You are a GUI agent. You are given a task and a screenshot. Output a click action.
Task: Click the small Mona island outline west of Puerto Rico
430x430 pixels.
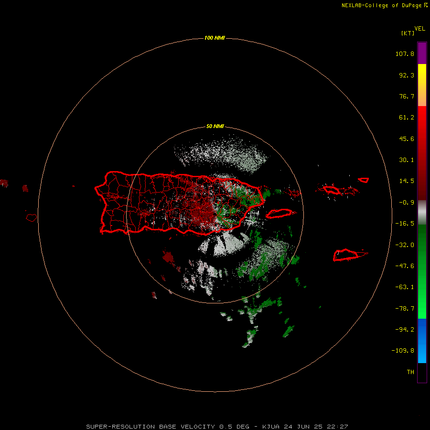click(32, 218)
